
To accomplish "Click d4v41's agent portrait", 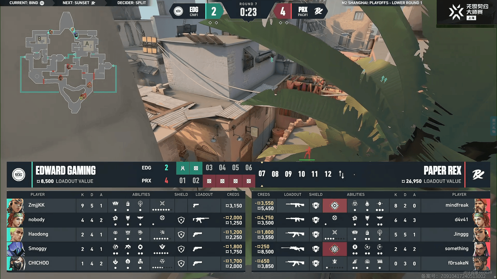I will (x=481, y=220).
